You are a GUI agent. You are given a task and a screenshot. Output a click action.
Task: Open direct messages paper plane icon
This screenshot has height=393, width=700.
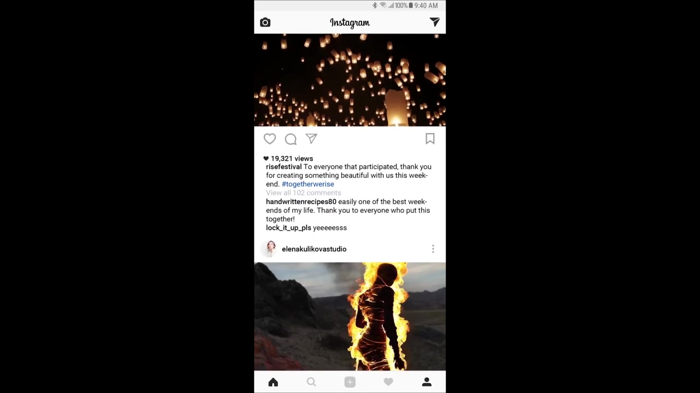434,22
